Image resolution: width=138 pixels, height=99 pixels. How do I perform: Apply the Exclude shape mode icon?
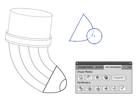pos(106,77)
